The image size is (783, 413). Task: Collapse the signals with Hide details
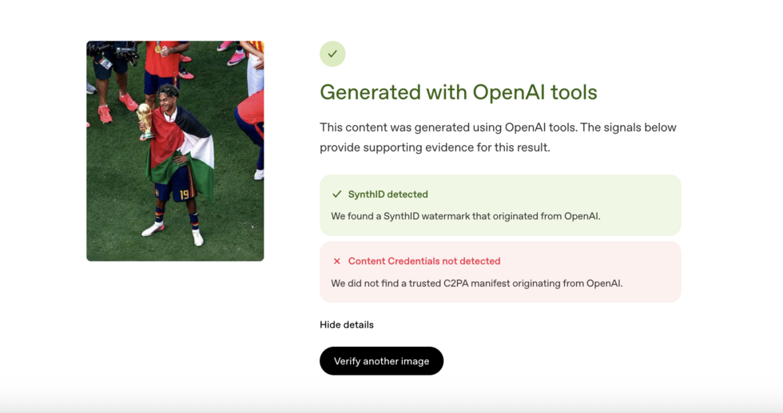347,324
